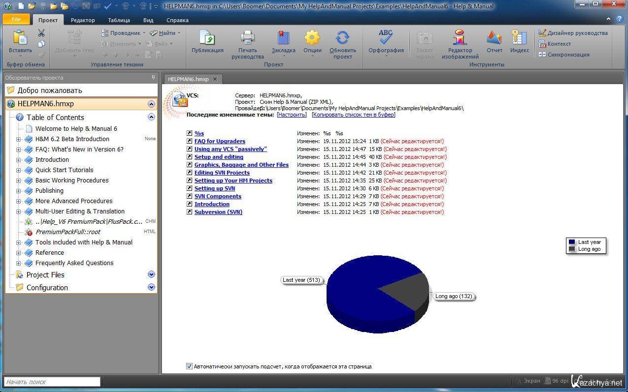Image resolution: width=628 pixels, height=392 pixels.
Task: Click the Индекс tool icon
Action: [x=519, y=38]
